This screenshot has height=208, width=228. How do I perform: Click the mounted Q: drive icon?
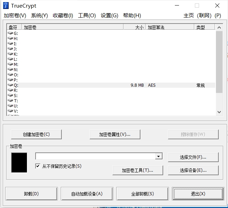pos(10,85)
